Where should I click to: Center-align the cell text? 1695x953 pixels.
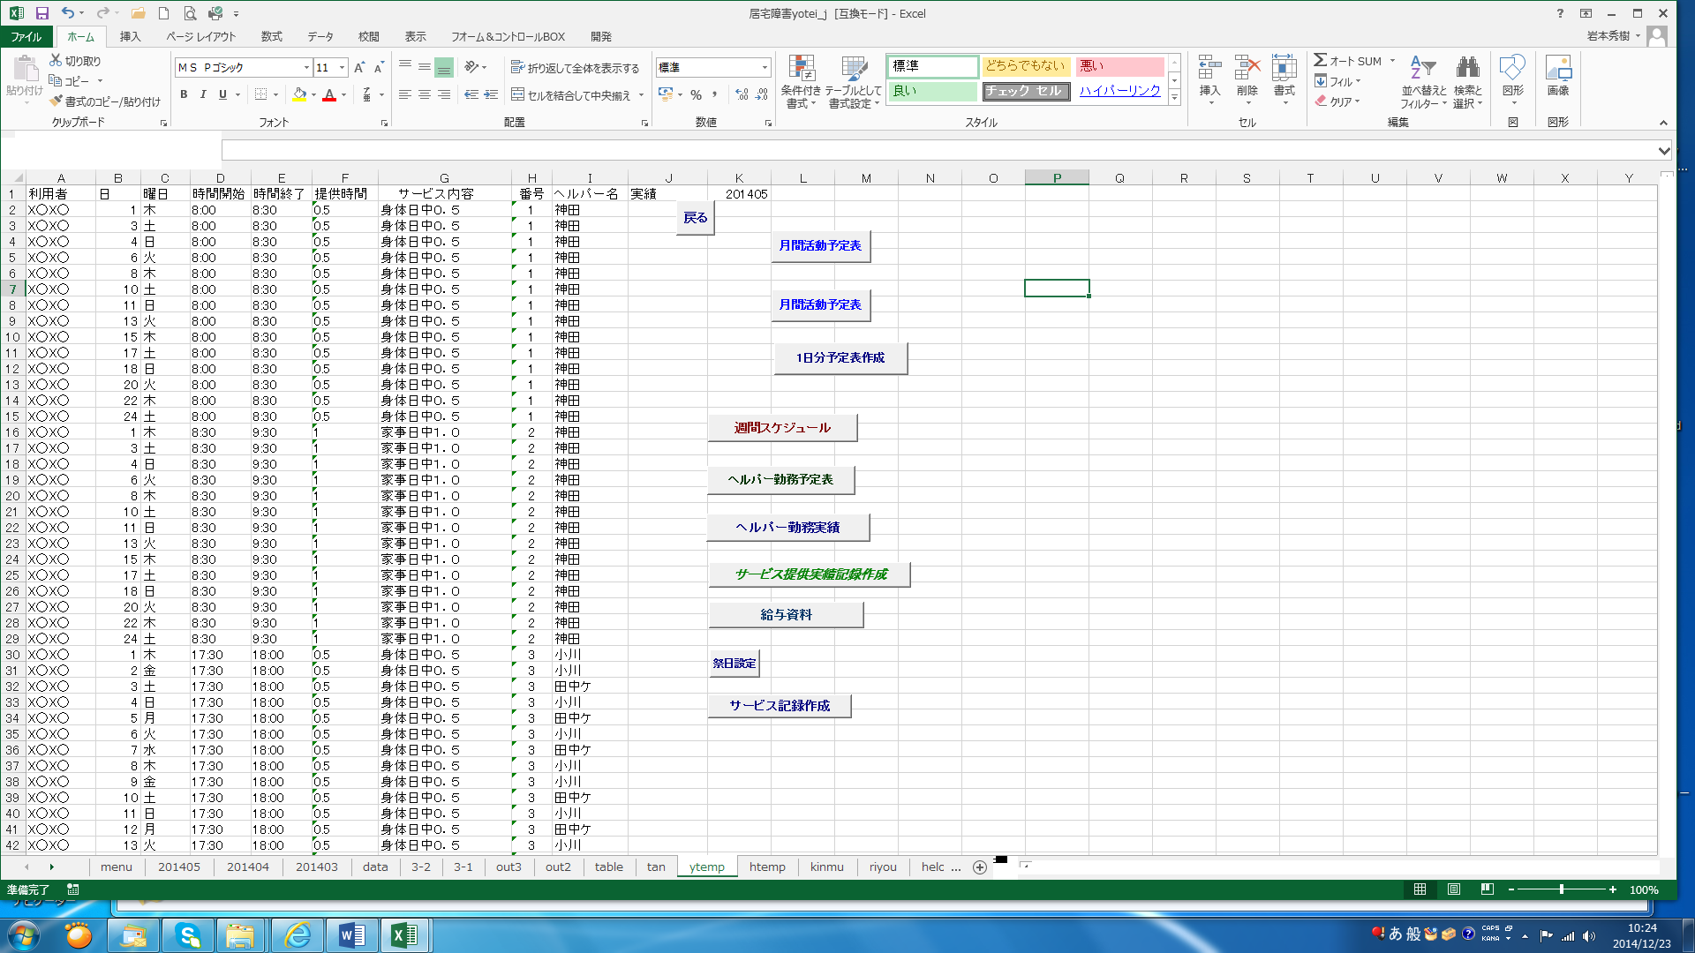tap(425, 94)
